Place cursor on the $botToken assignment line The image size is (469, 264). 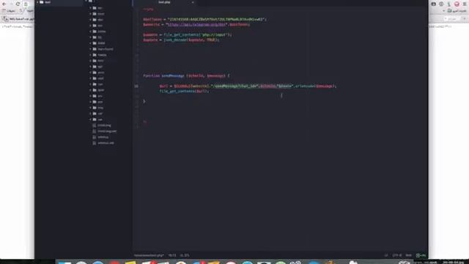click(x=204, y=20)
